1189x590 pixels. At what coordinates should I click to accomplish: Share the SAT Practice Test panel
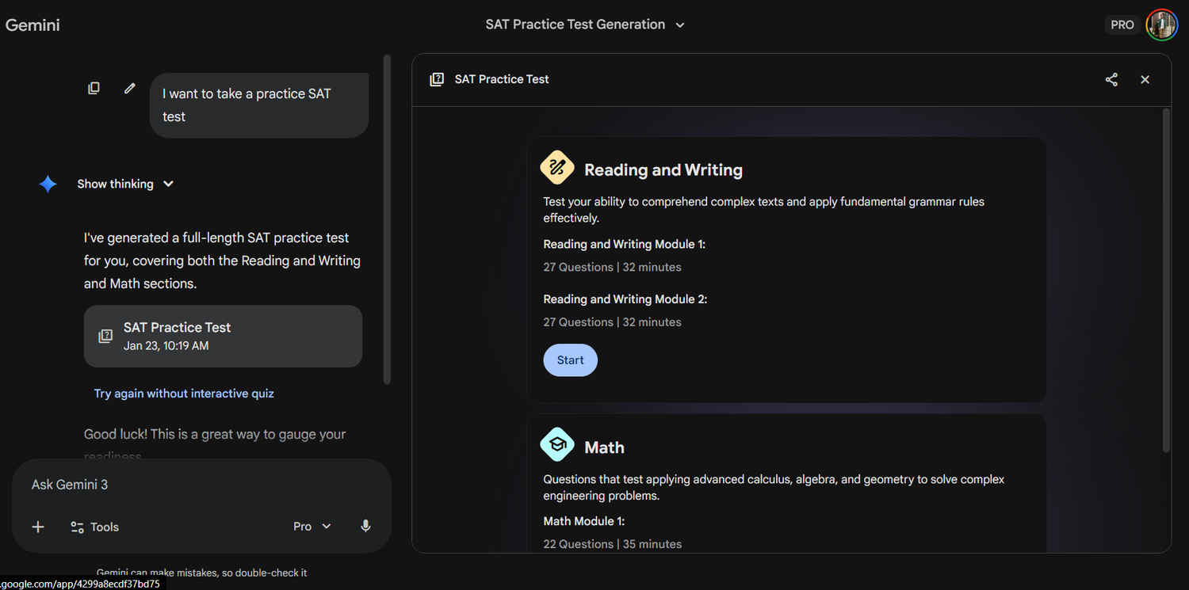pyautogui.click(x=1111, y=80)
